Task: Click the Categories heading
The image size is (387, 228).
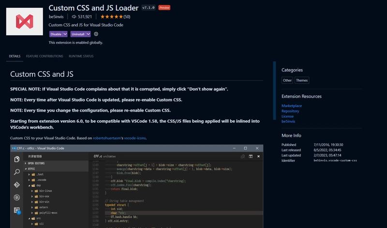Action: tap(292, 70)
